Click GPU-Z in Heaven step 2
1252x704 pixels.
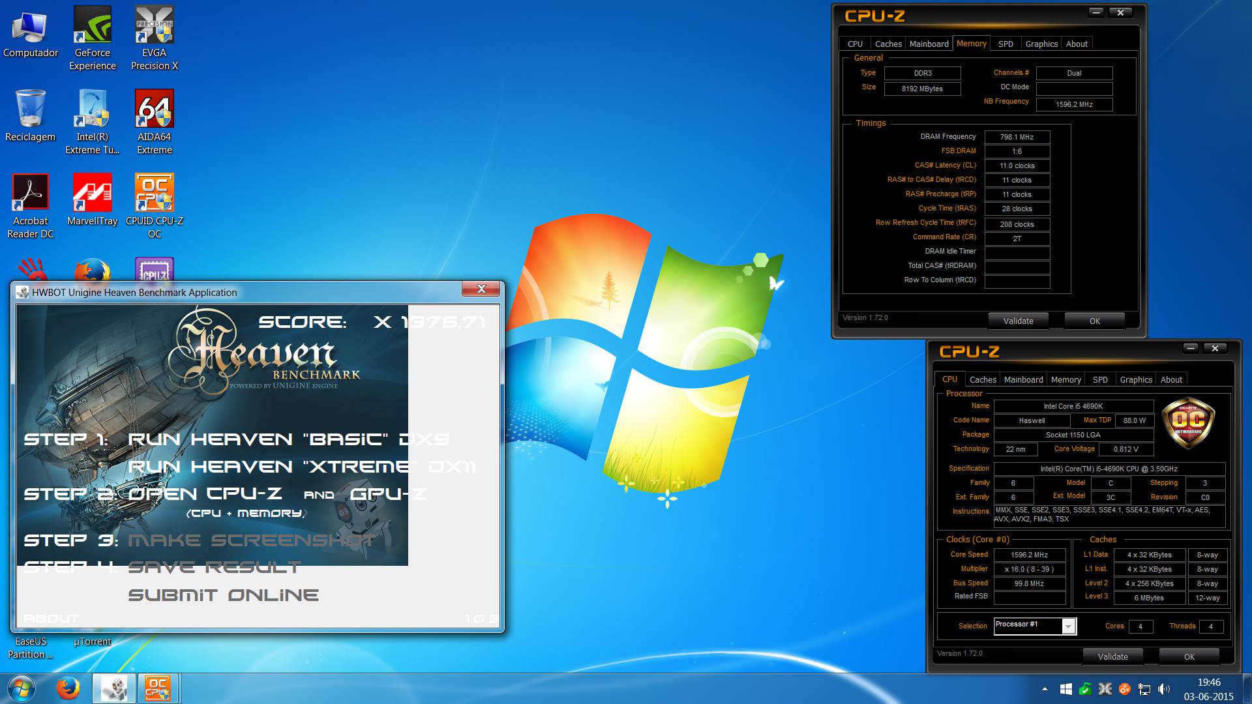coord(389,494)
